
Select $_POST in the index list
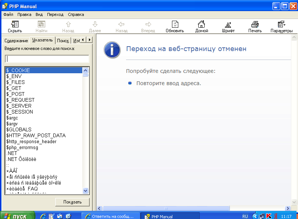pos(44,94)
